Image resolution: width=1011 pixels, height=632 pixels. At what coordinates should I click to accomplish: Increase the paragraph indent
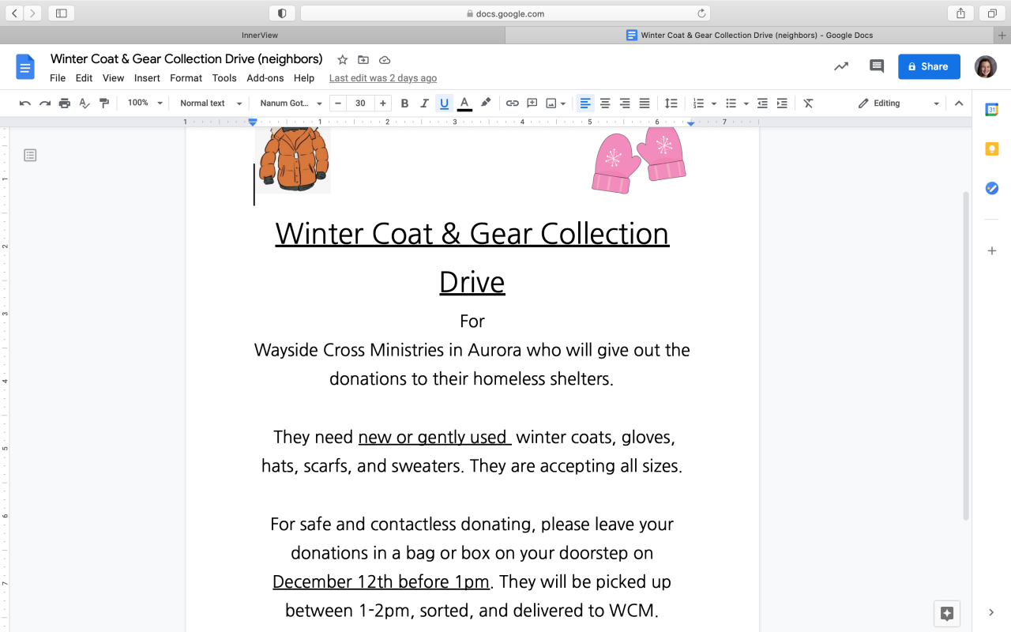(x=782, y=103)
